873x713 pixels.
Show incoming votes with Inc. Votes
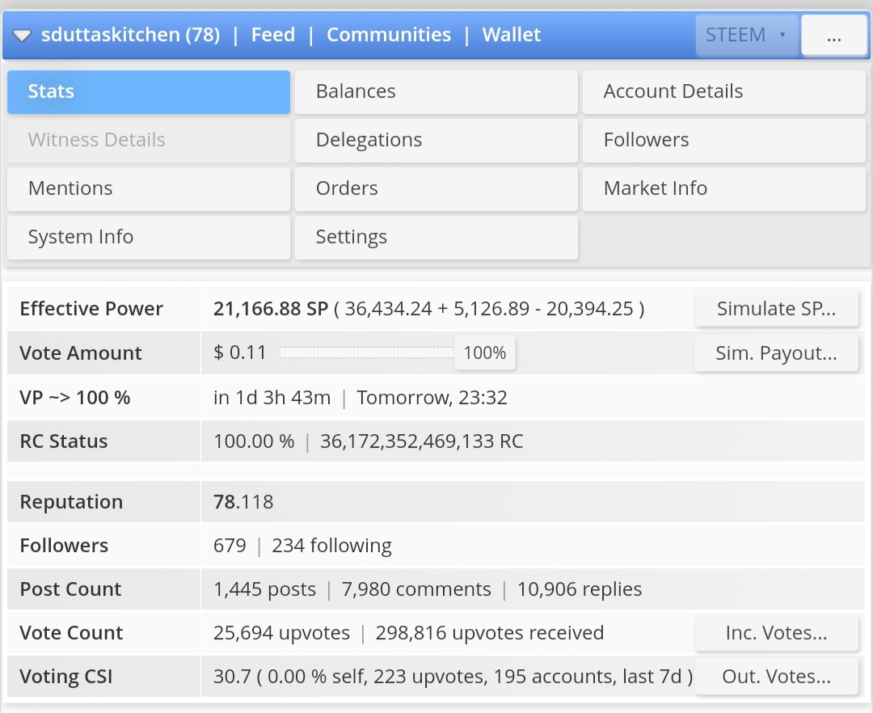pyautogui.click(x=776, y=633)
